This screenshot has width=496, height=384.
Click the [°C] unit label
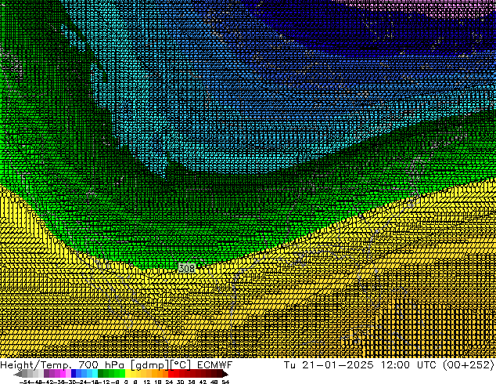point(181,365)
